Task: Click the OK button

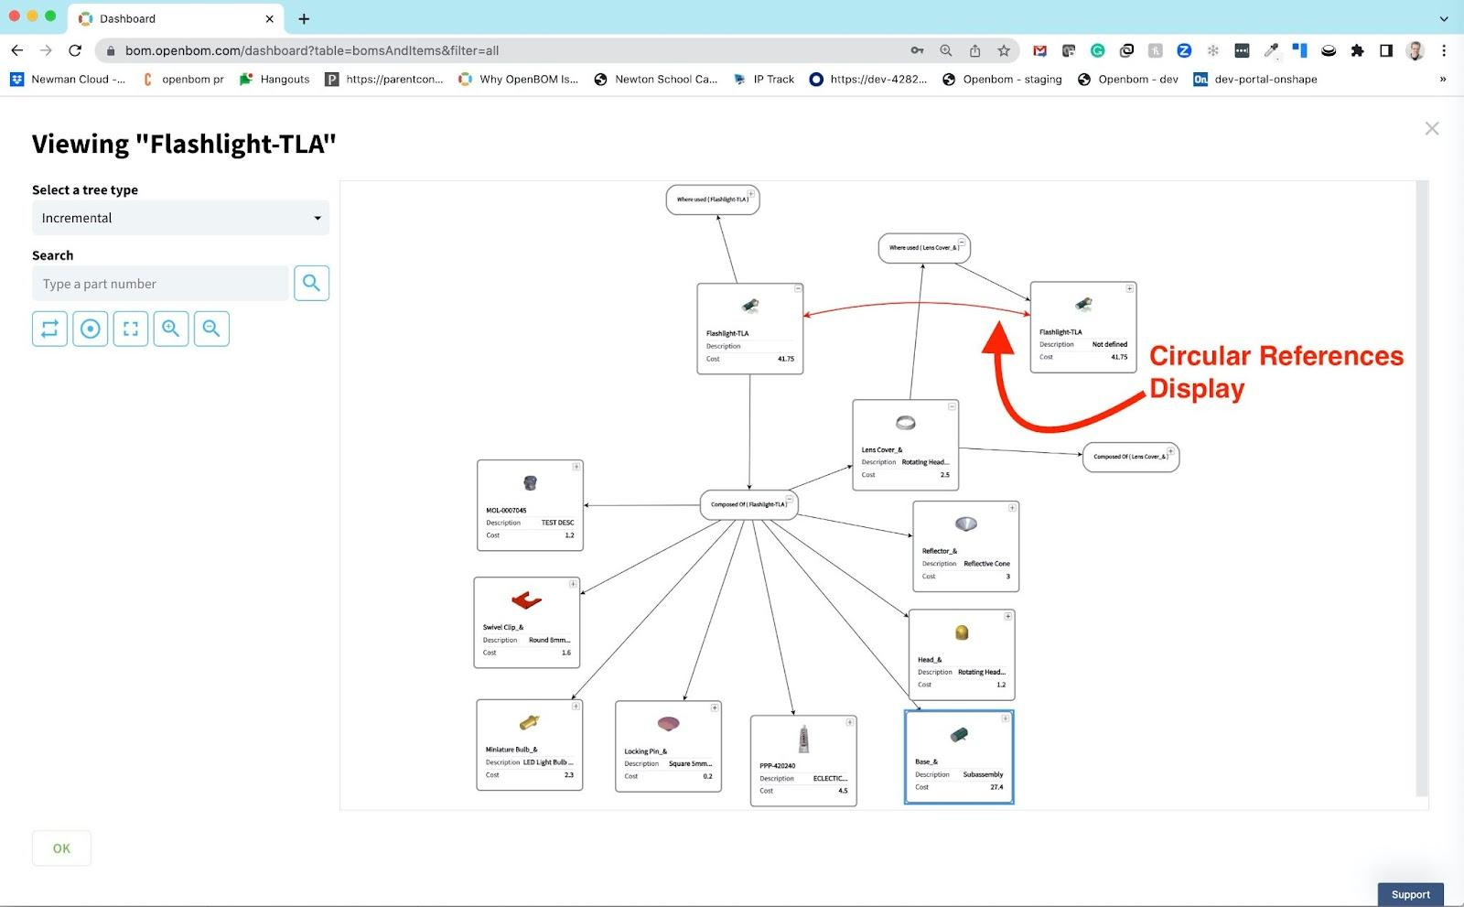Action: click(x=61, y=848)
